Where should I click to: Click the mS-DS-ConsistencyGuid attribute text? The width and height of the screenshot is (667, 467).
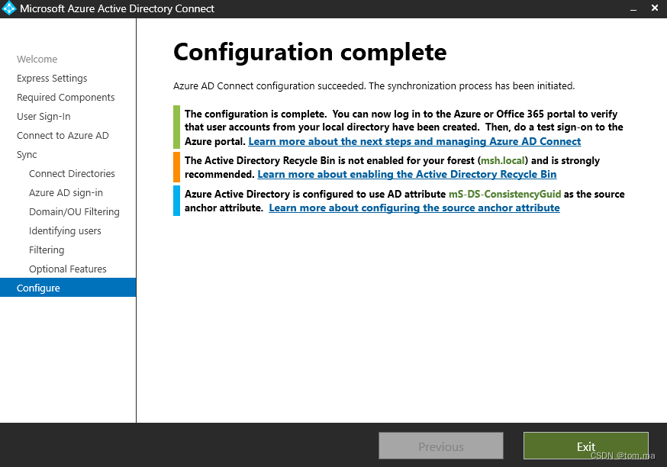click(x=505, y=195)
